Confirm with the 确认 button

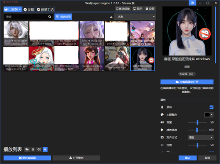[x=187, y=158]
